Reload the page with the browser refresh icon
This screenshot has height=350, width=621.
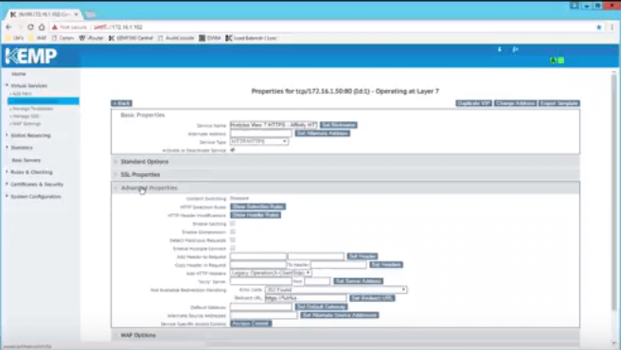pyautogui.click(x=30, y=26)
